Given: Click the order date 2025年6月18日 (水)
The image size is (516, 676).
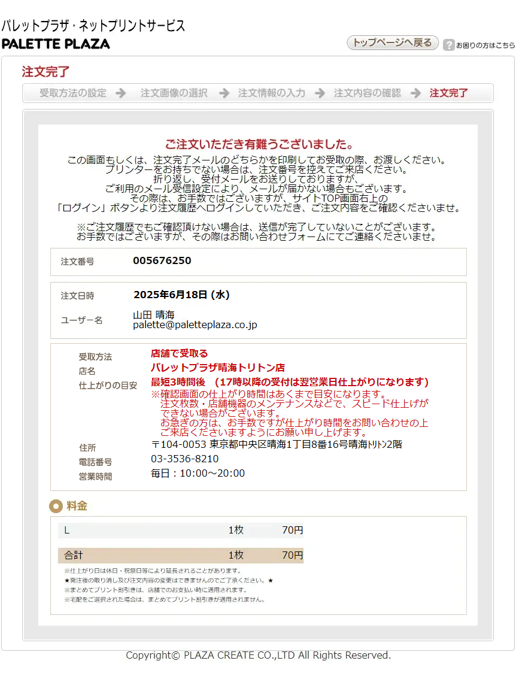Looking at the screenshot, I should tap(181, 295).
